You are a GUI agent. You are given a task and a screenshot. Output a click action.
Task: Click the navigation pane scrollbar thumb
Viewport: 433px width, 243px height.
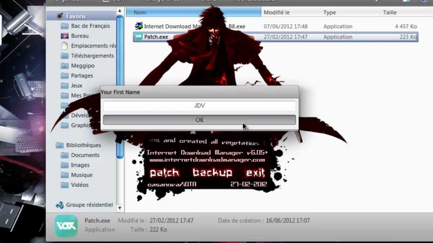coord(120,86)
